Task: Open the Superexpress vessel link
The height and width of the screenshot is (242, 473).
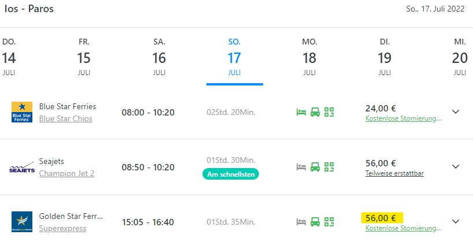Action: click(63, 229)
